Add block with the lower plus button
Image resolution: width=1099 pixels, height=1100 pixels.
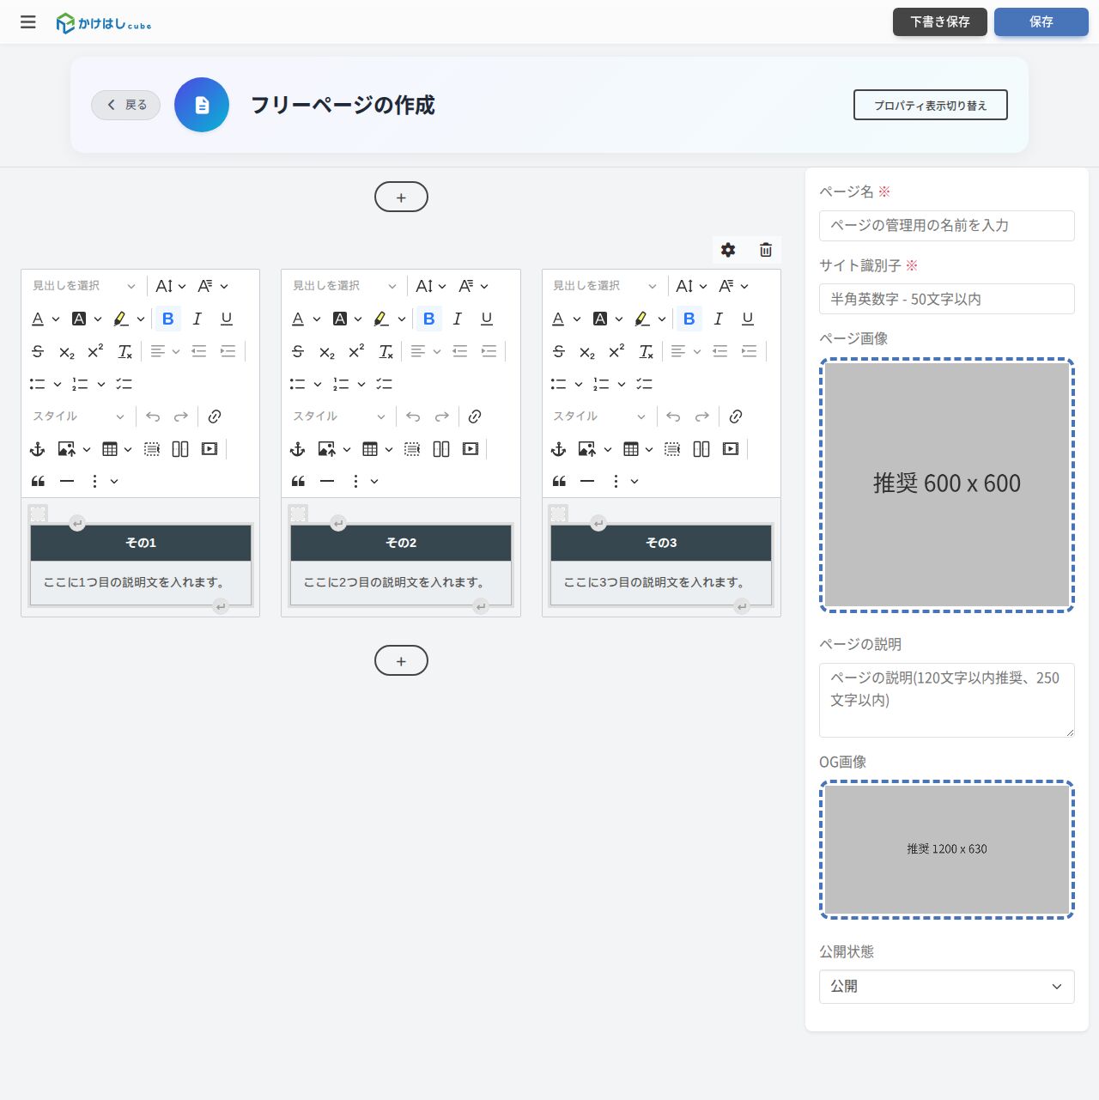point(401,660)
